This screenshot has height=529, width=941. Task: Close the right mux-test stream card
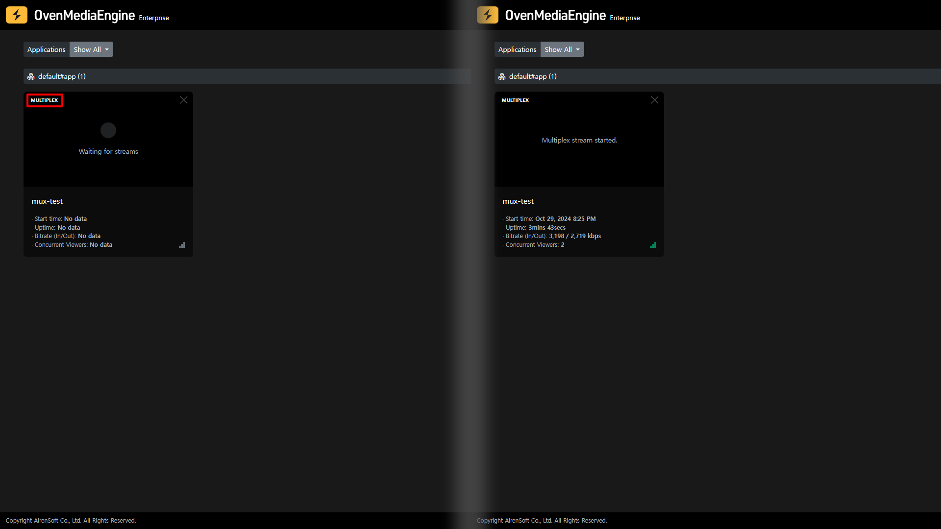point(654,100)
